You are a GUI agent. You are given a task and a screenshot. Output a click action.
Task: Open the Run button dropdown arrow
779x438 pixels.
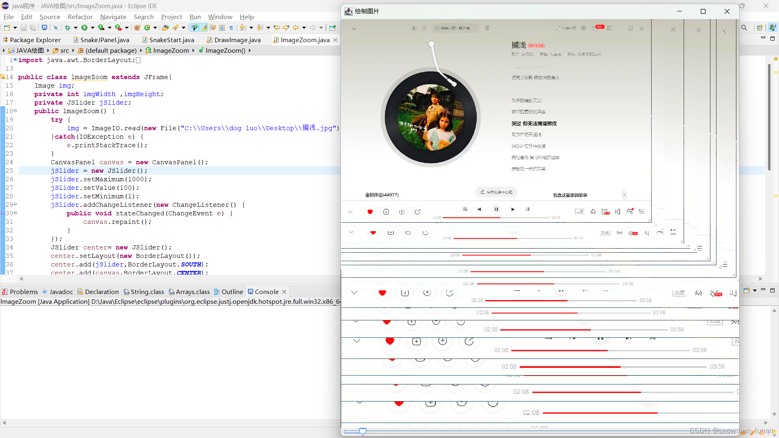point(93,28)
